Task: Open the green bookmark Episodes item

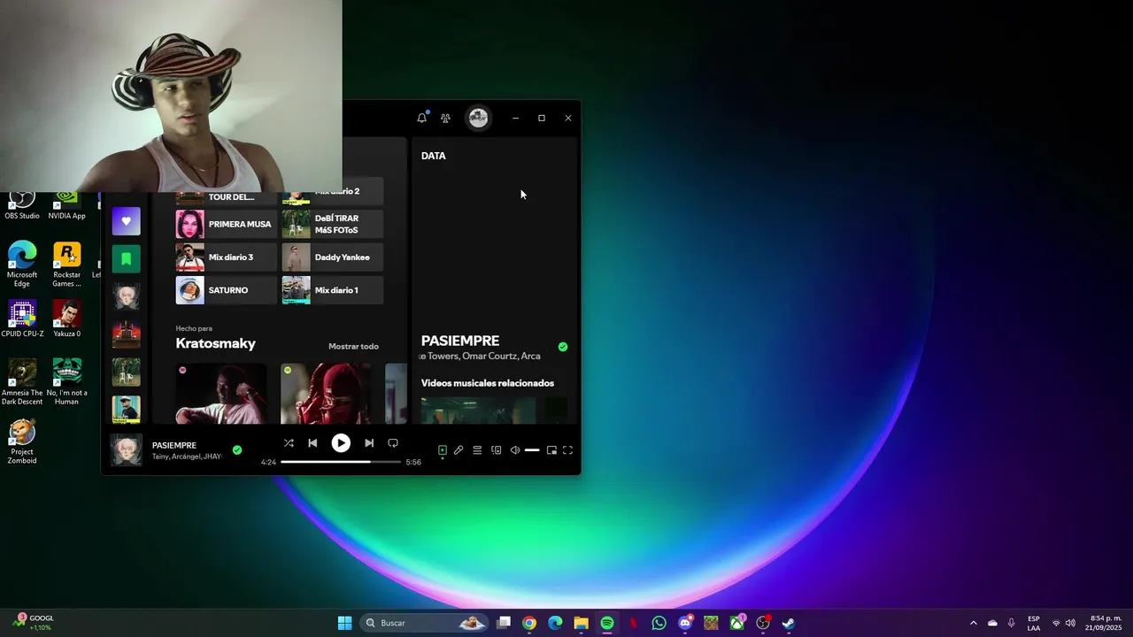Action: (126, 258)
